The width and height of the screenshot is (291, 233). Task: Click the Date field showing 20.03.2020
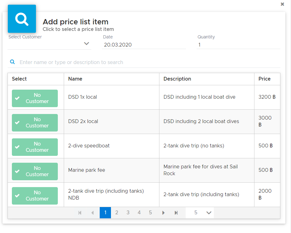pos(144,45)
